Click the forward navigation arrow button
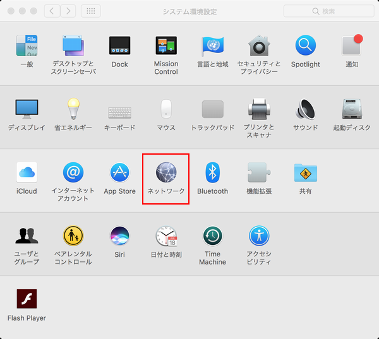Image resolution: width=379 pixels, height=339 pixels. pyautogui.click(x=68, y=11)
